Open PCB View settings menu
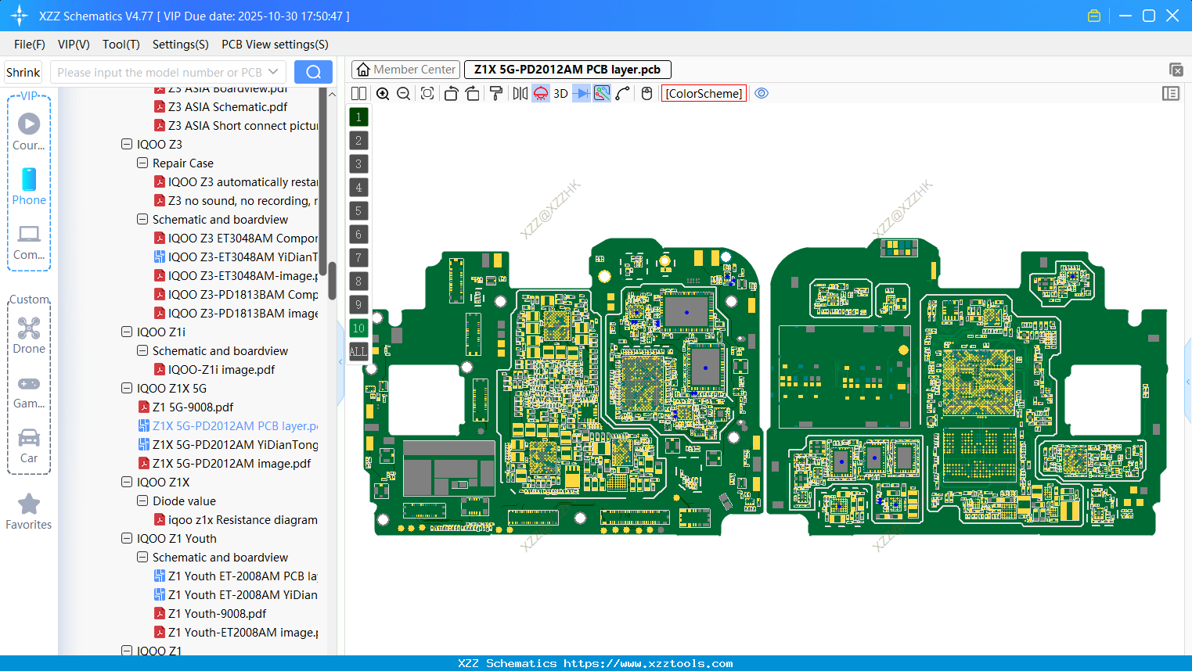The height and width of the screenshot is (671, 1192). pyautogui.click(x=274, y=45)
